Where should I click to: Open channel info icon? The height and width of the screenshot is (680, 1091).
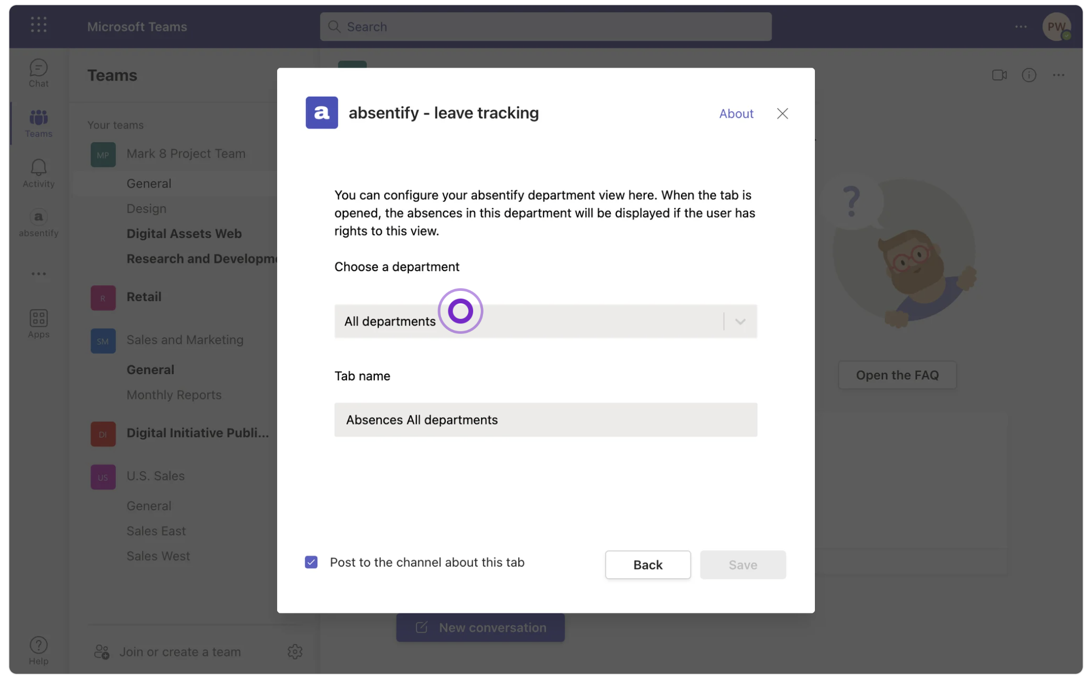(x=1029, y=75)
